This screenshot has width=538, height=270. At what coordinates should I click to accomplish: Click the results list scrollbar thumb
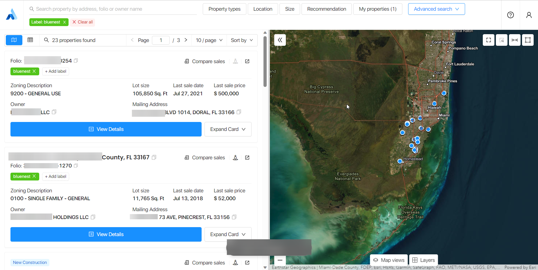pyautogui.click(x=265, y=61)
